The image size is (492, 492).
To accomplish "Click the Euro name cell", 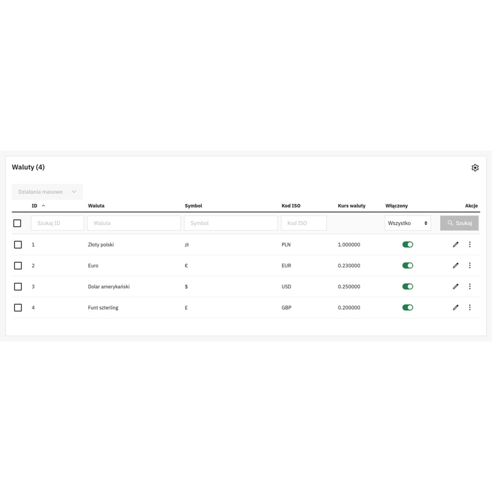I will [x=93, y=266].
